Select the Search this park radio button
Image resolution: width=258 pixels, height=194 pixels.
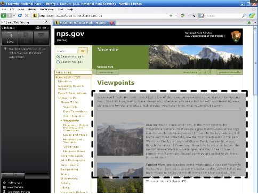58,56
